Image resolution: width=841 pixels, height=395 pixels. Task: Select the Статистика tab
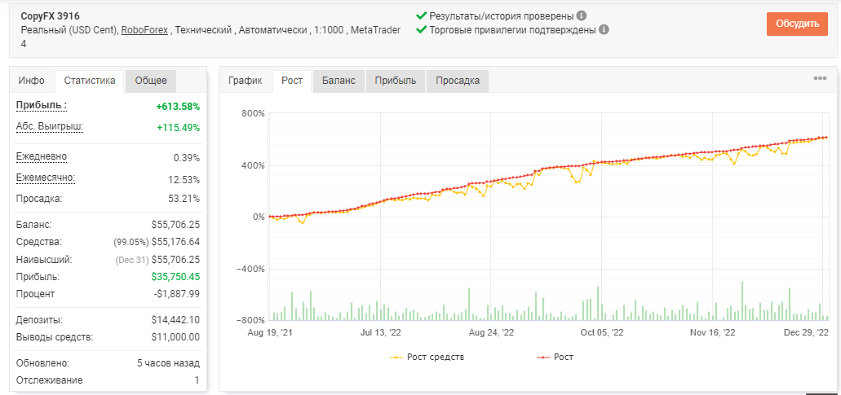[90, 81]
